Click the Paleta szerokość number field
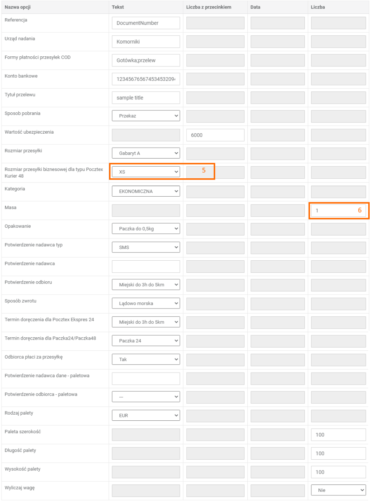 pyautogui.click(x=338, y=435)
